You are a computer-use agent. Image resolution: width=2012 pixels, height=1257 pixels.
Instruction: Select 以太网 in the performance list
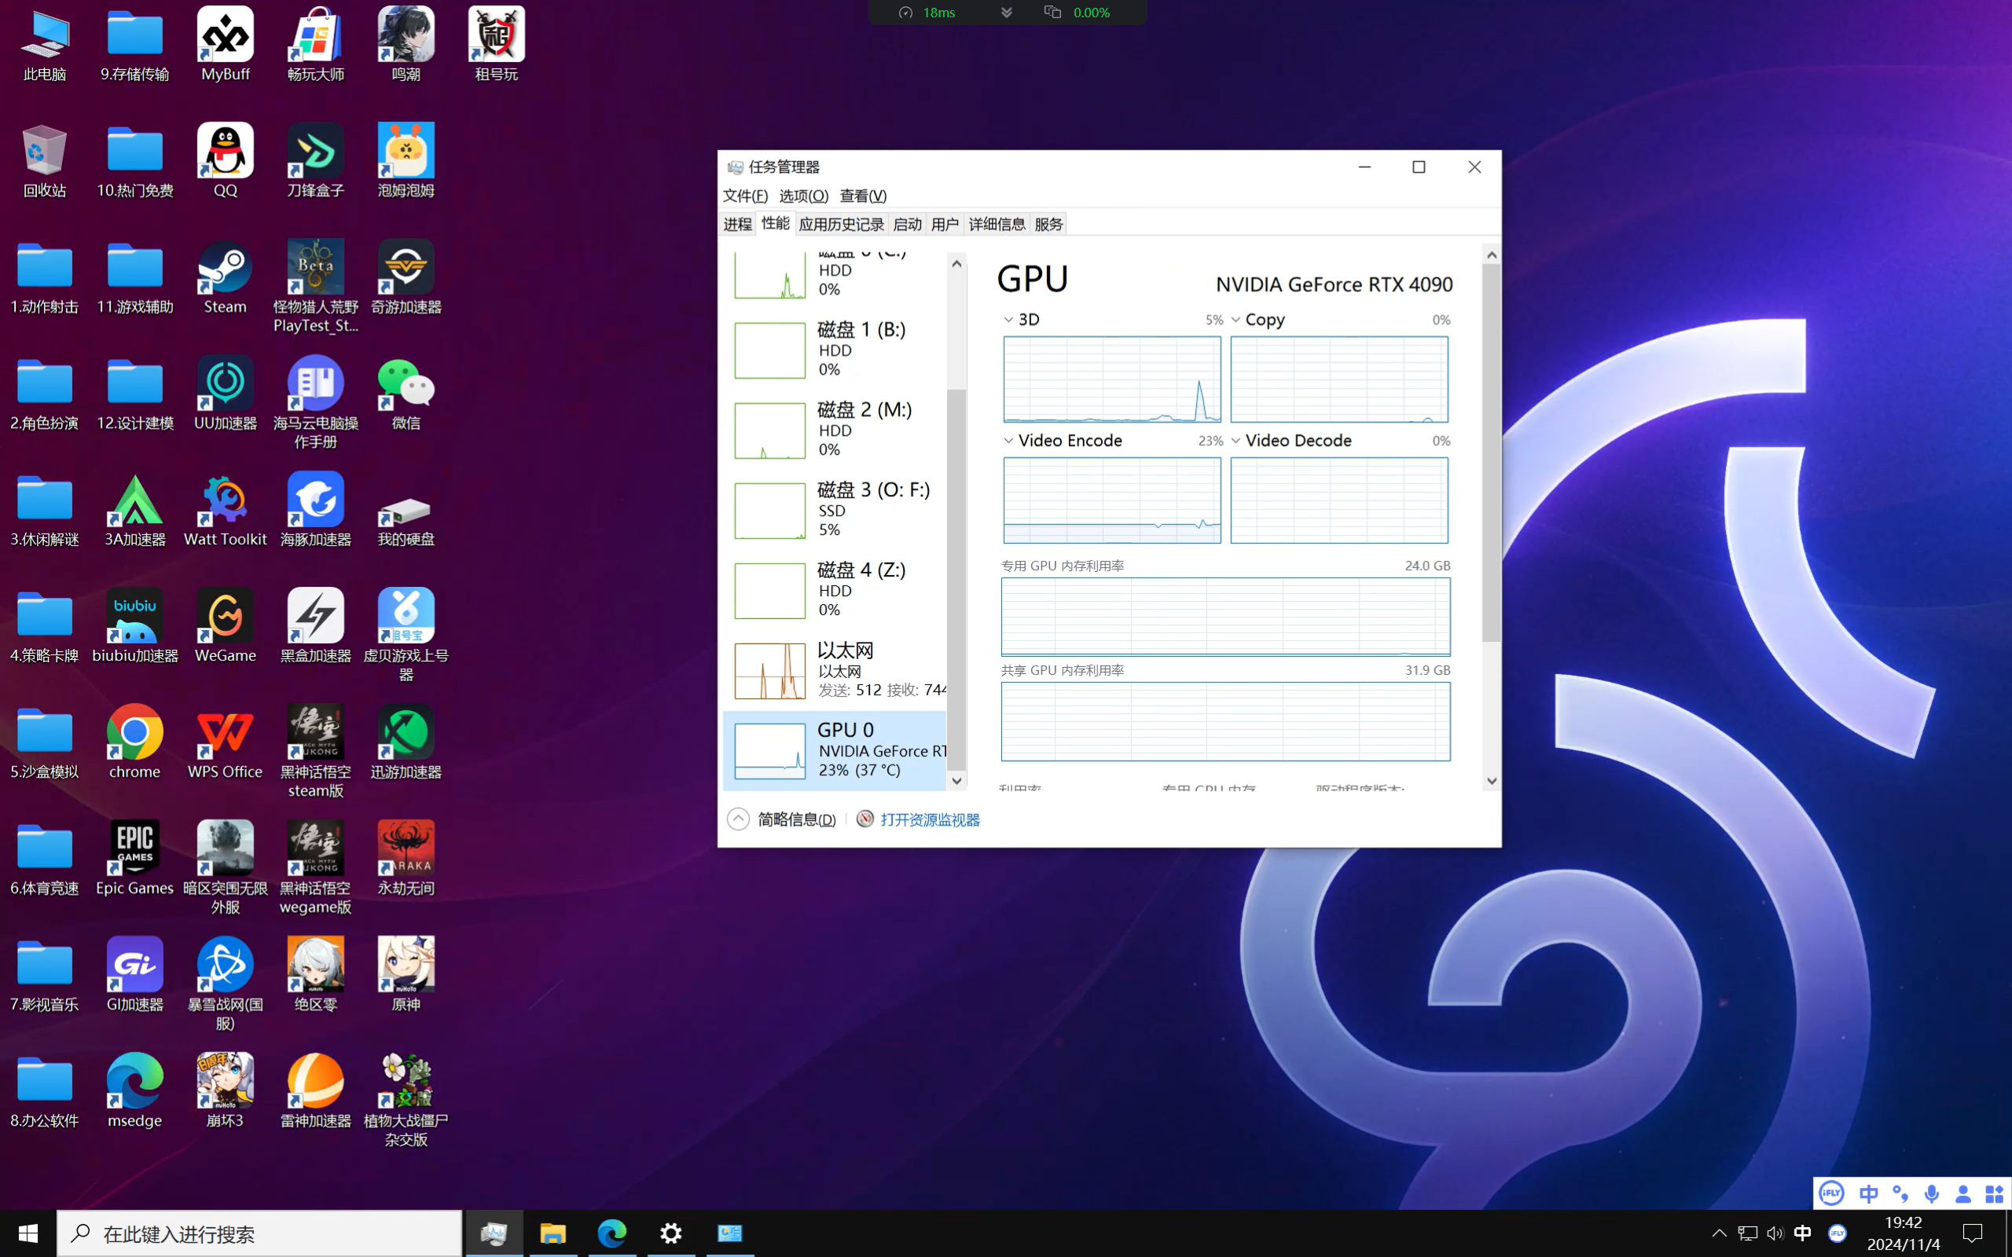point(835,670)
